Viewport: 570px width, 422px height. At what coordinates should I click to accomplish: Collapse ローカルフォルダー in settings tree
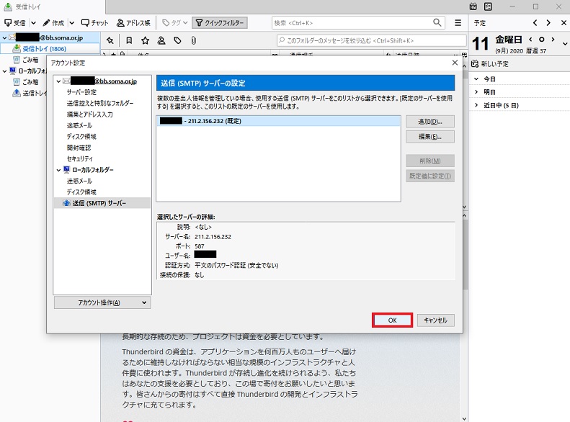[x=58, y=170]
